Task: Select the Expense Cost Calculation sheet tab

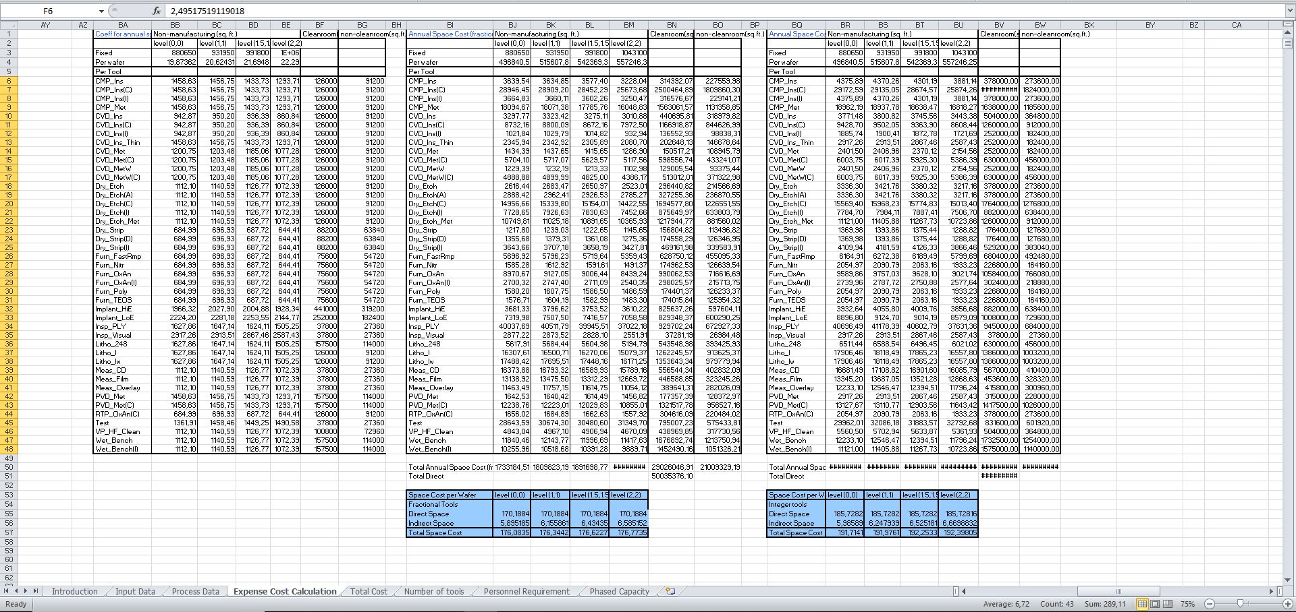Action: tap(285, 591)
